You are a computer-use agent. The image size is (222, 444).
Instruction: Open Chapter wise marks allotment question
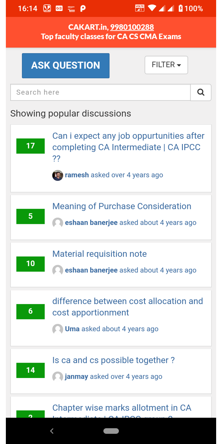click(x=122, y=408)
